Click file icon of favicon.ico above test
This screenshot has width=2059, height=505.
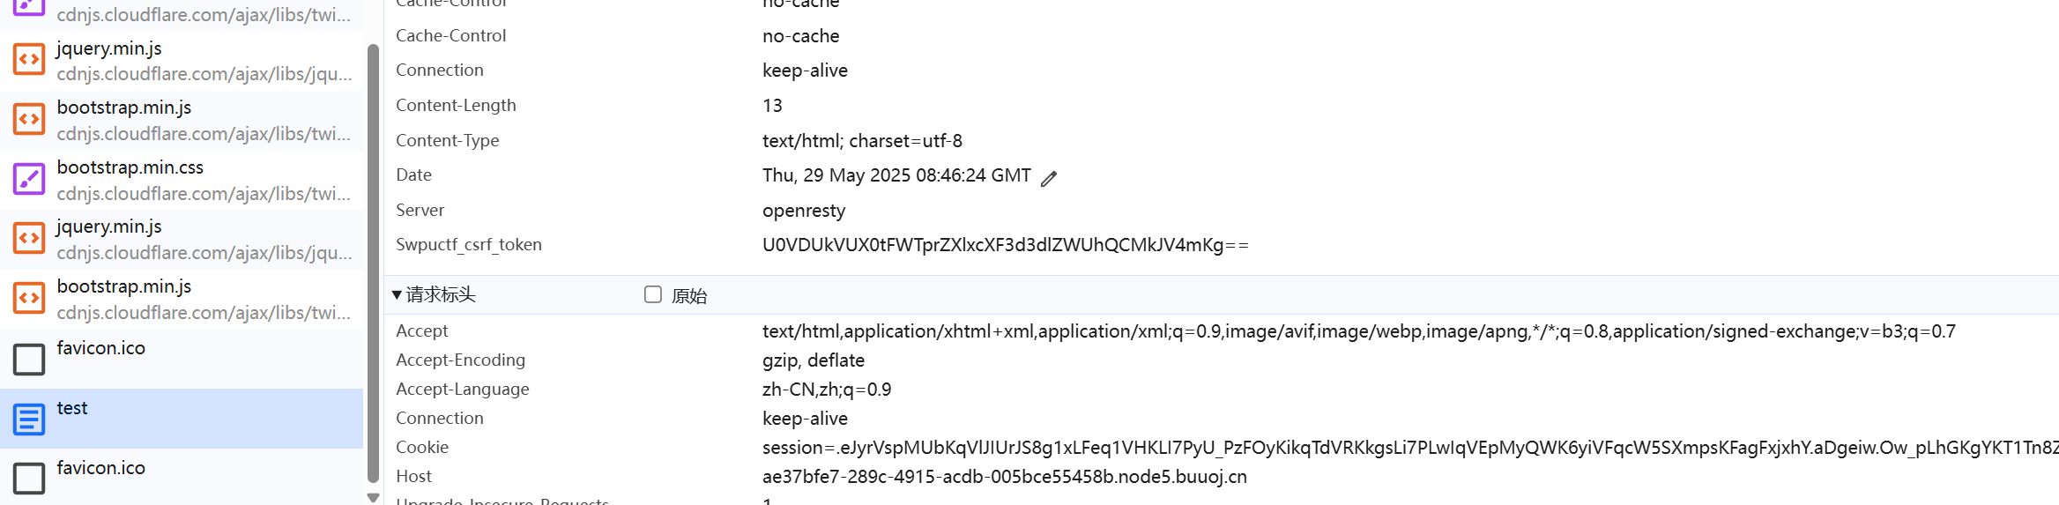[x=29, y=359]
